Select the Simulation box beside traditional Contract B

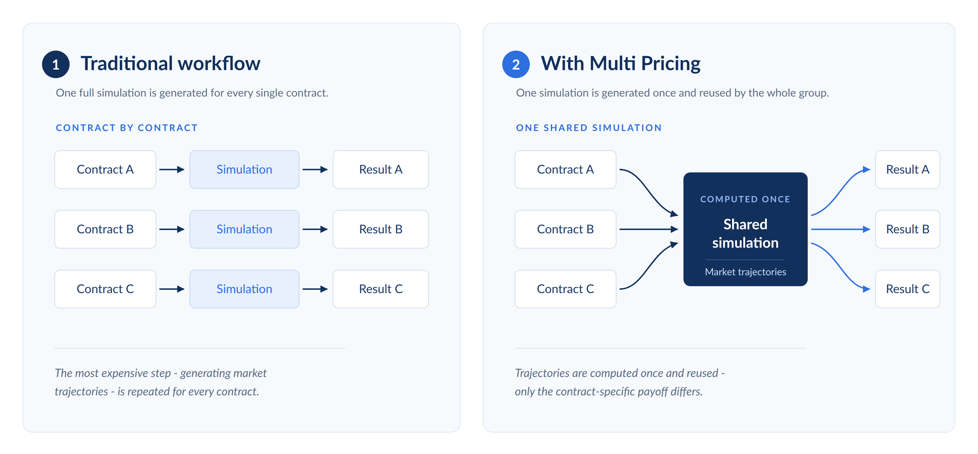244,229
